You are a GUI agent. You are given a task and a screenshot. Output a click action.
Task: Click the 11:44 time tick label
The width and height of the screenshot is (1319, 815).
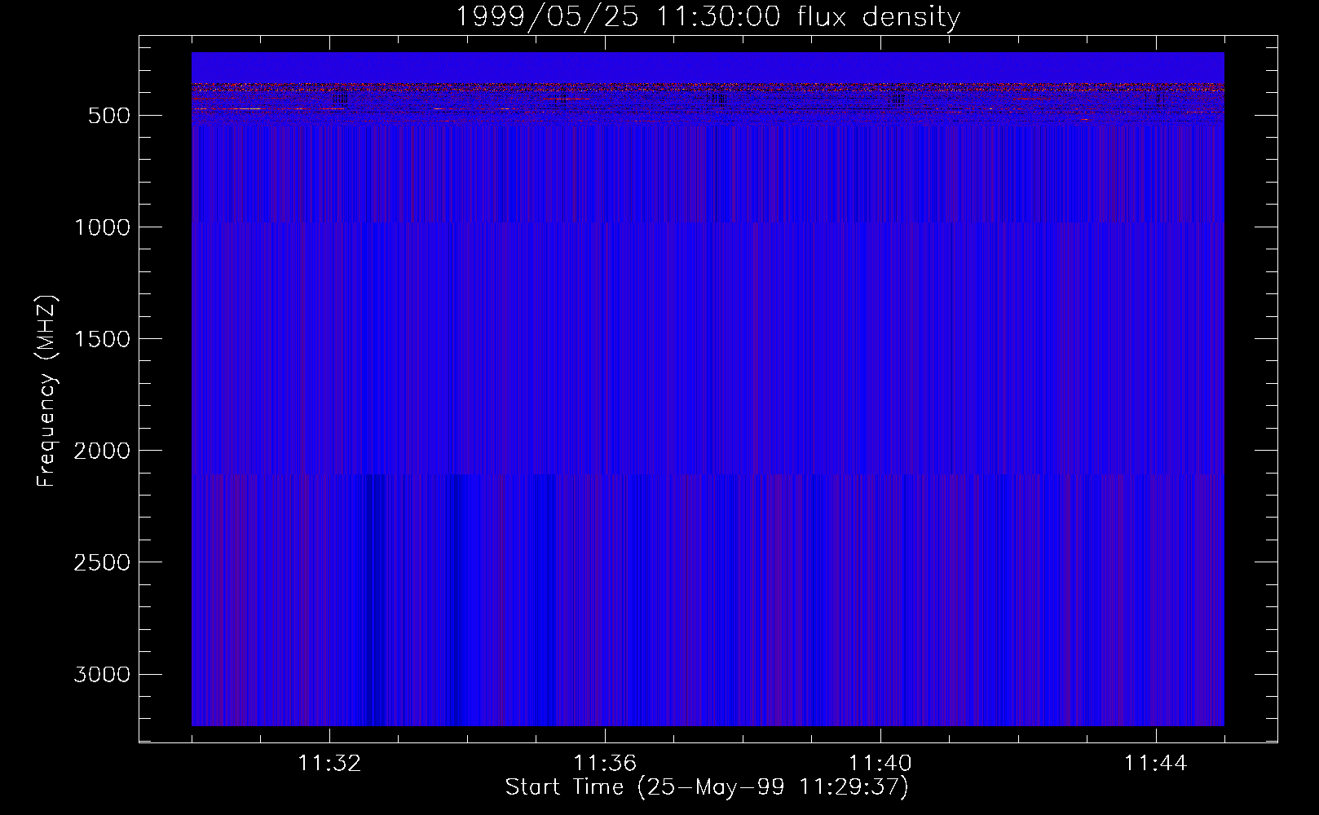(x=1156, y=764)
